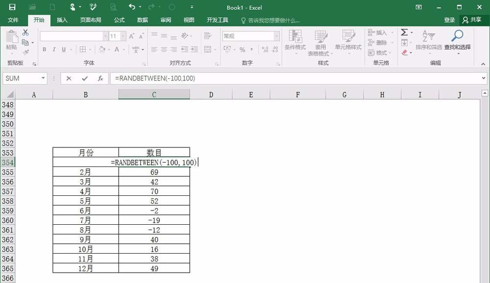Screen dimensions: 490x283
Task: Expand the Name Box dropdown showing SUM
Action: [43, 78]
